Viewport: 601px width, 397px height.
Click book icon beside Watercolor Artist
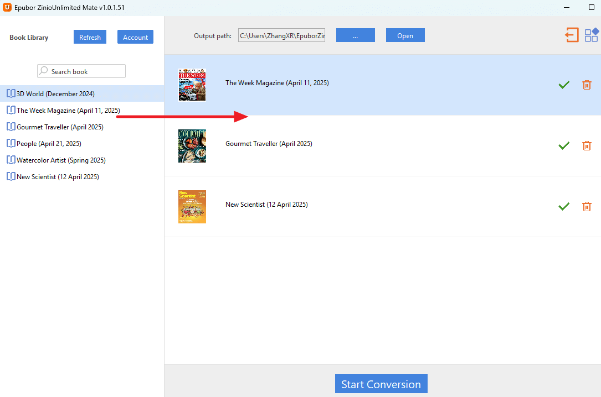11,160
